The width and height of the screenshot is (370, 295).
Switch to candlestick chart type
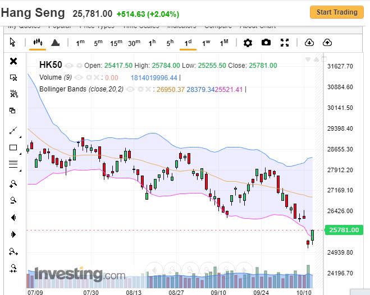point(38,43)
